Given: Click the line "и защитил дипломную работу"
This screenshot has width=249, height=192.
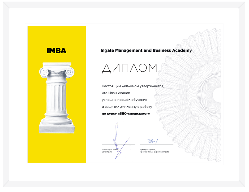Looking at the screenshot, I should pos(127,107).
